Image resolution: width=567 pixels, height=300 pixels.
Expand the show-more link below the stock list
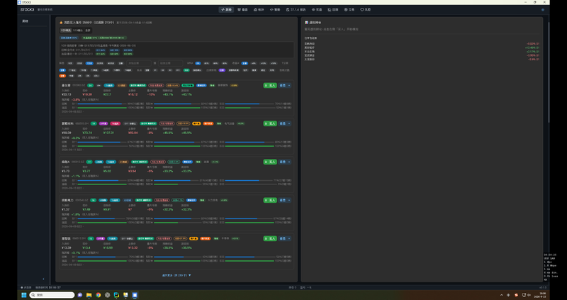point(176,275)
